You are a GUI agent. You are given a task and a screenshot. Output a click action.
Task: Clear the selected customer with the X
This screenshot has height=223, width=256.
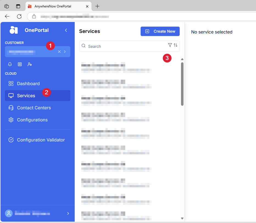(x=59, y=52)
